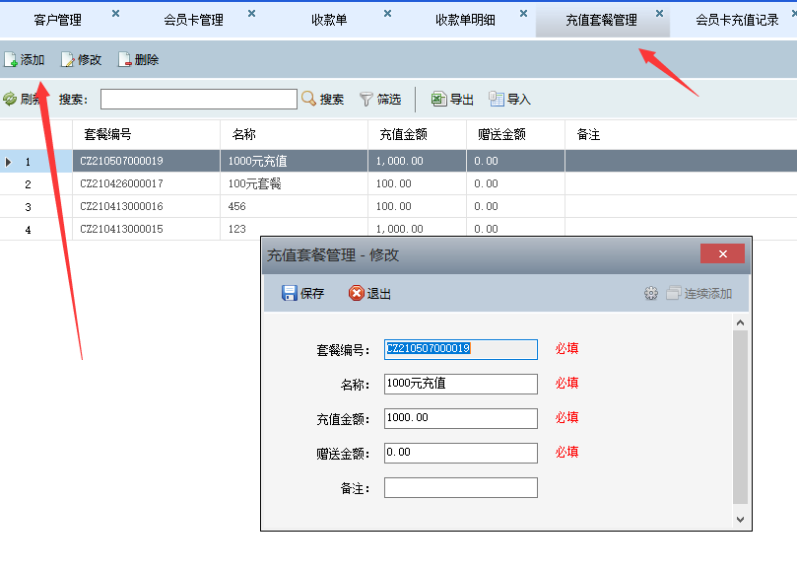Screen dimensions: 797x572
Task: Click the 备注 input field
Action: pyautogui.click(x=460, y=487)
